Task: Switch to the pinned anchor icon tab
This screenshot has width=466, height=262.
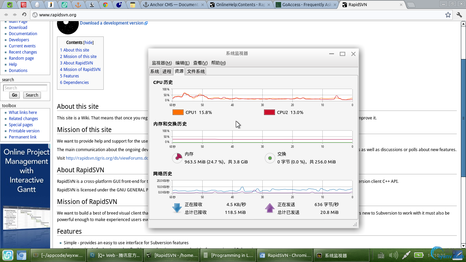Action: pyautogui.click(x=78, y=5)
